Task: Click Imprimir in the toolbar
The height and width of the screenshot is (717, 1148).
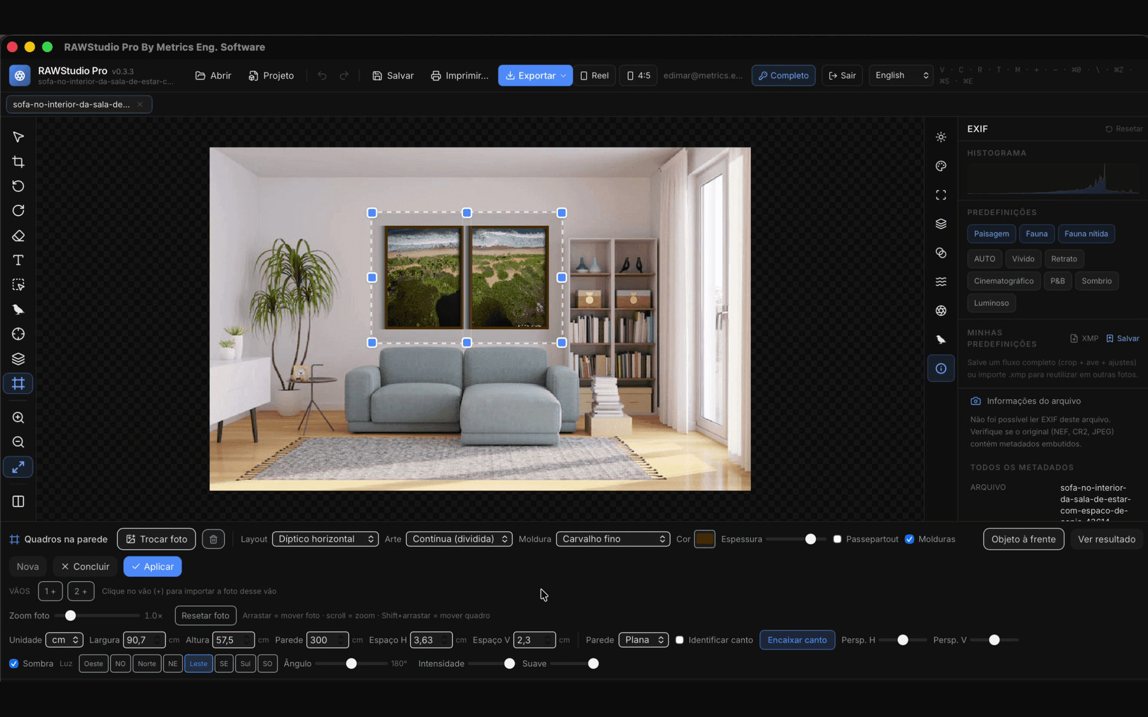Action: click(460, 75)
